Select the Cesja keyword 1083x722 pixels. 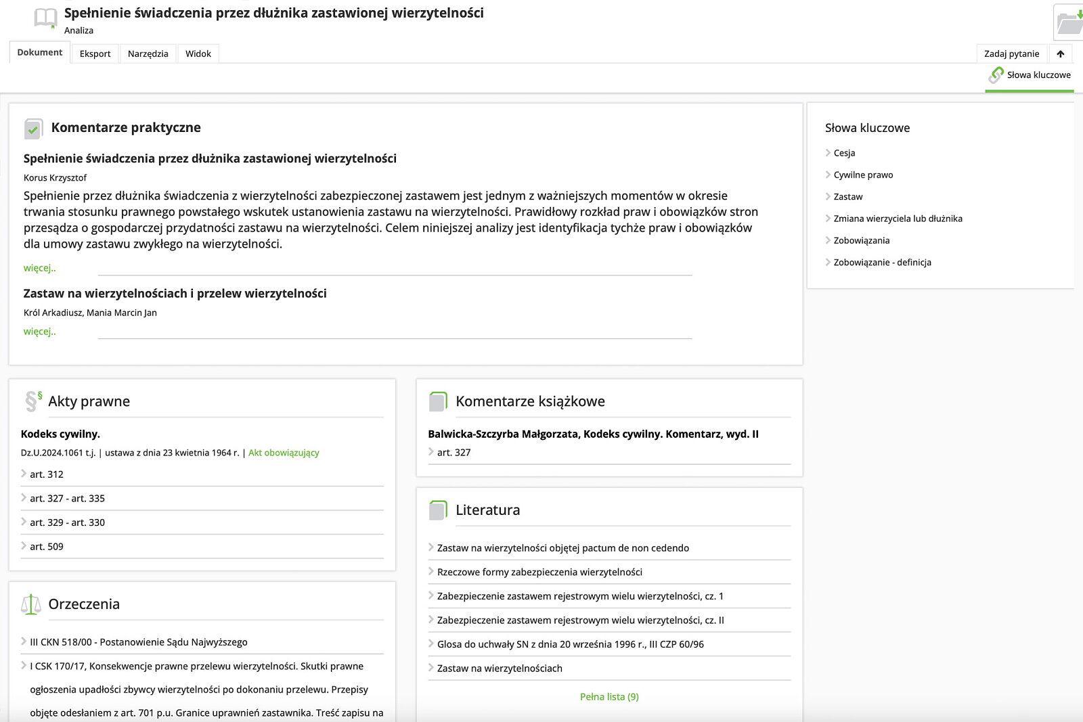(844, 153)
